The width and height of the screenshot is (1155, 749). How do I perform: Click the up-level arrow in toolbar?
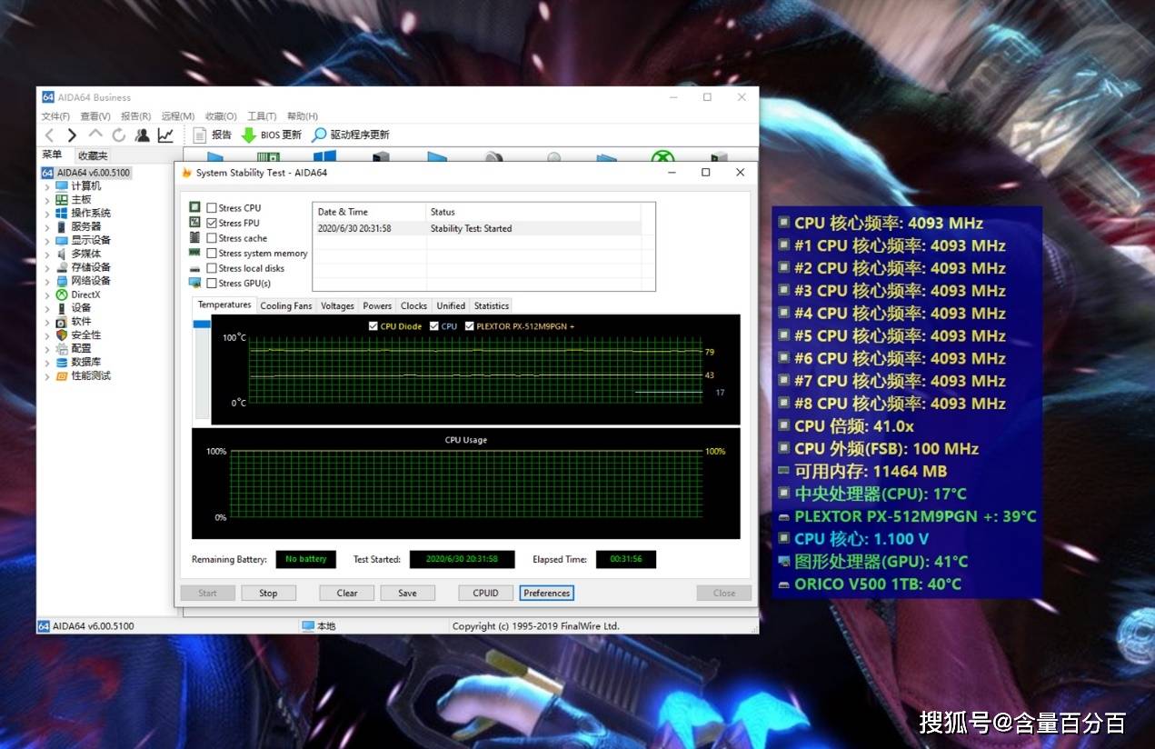pyautogui.click(x=95, y=135)
